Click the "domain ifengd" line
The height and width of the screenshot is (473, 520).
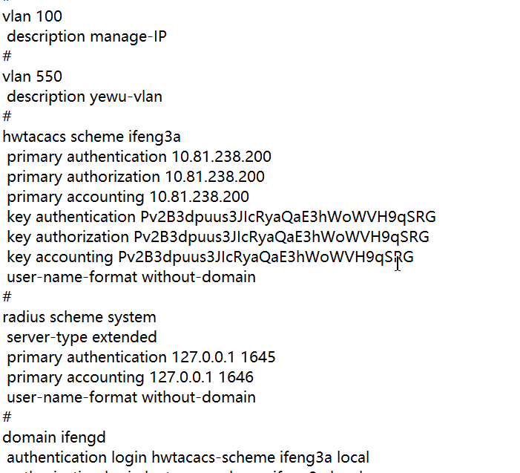[x=50, y=437]
